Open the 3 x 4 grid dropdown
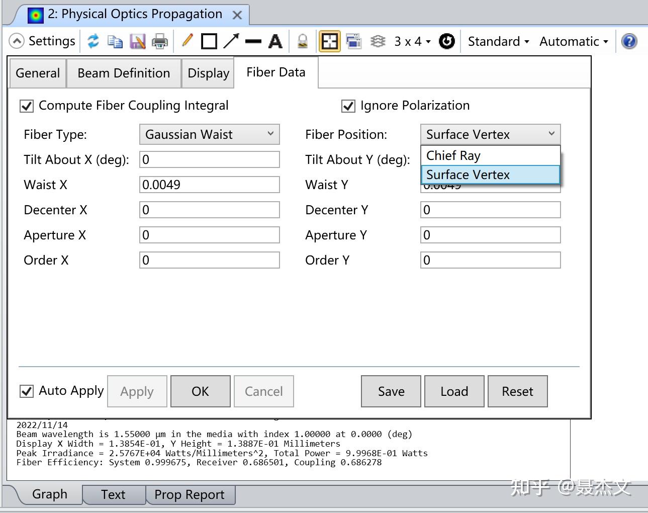Image resolution: width=648 pixels, height=513 pixels. 412,41
